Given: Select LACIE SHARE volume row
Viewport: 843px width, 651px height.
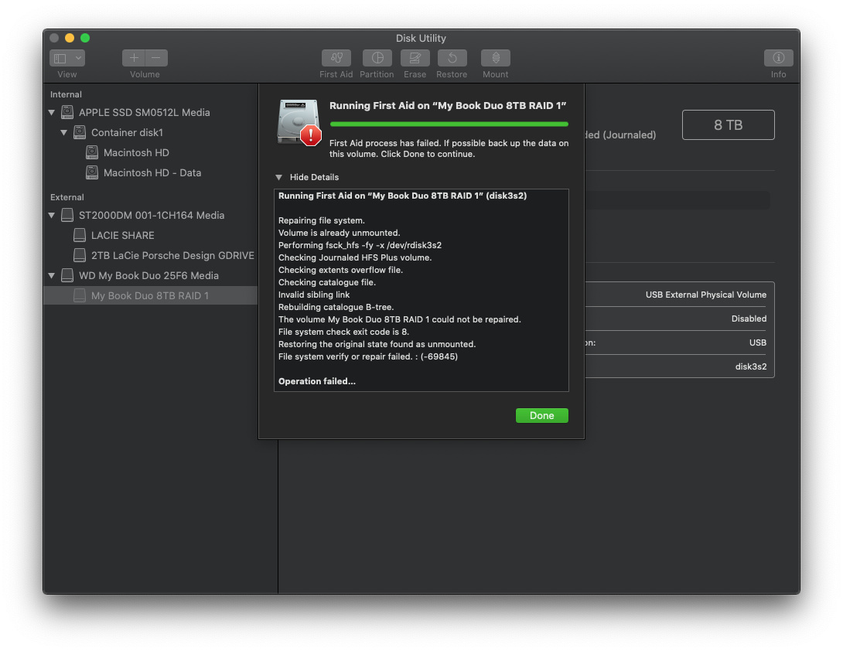Looking at the screenshot, I should [151, 235].
